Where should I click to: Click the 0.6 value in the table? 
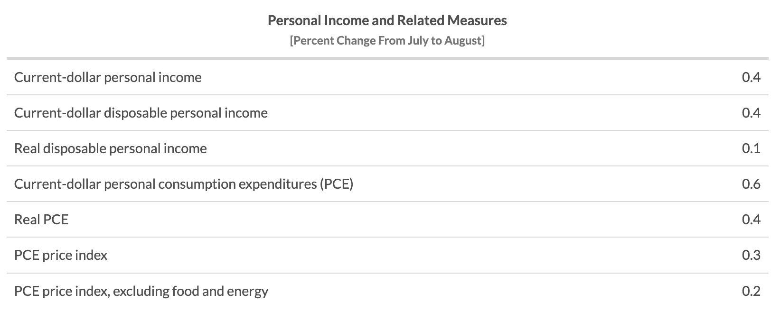751,184
